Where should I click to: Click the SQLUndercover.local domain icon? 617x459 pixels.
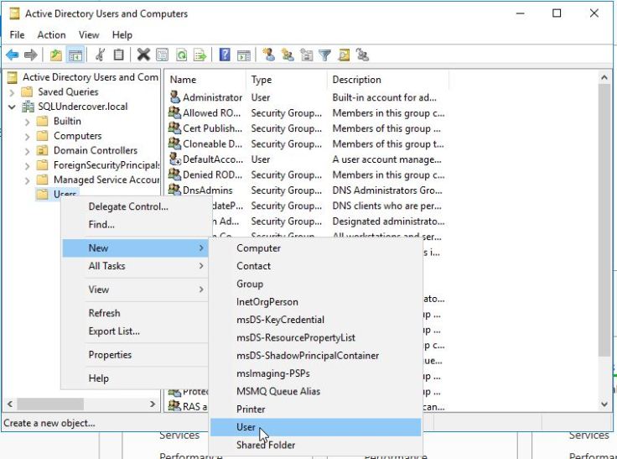(x=28, y=107)
